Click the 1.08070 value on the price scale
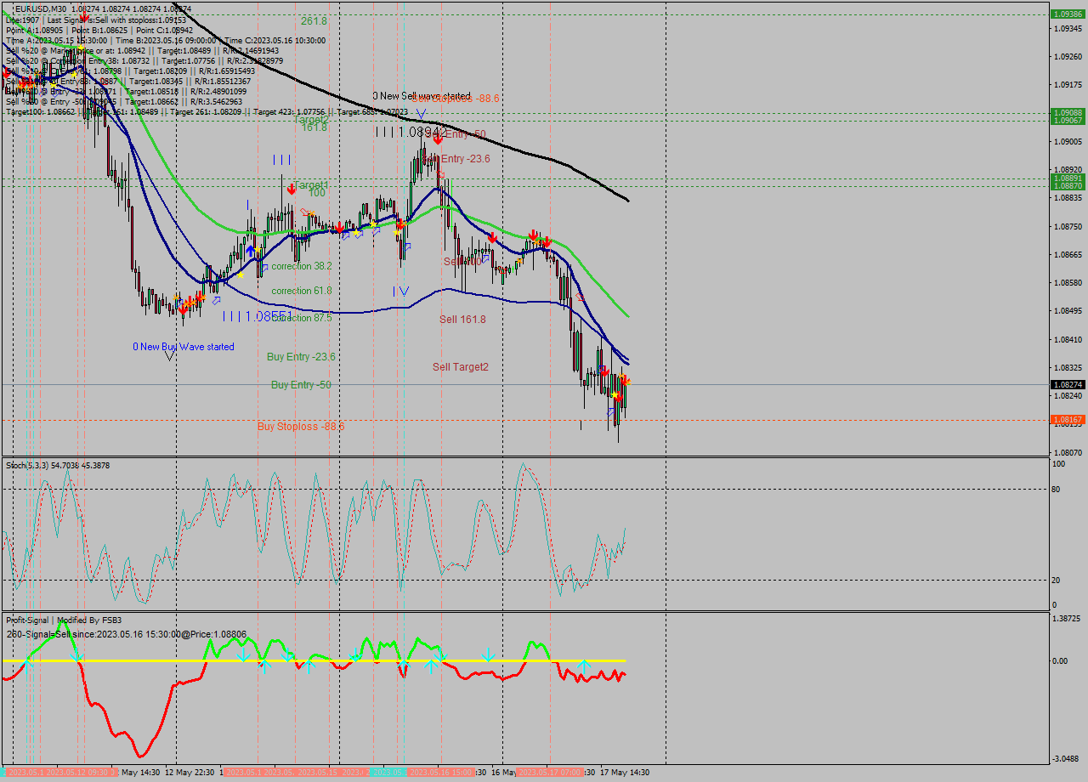The image size is (1088, 782). pyautogui.click(x=1069, y=453)
